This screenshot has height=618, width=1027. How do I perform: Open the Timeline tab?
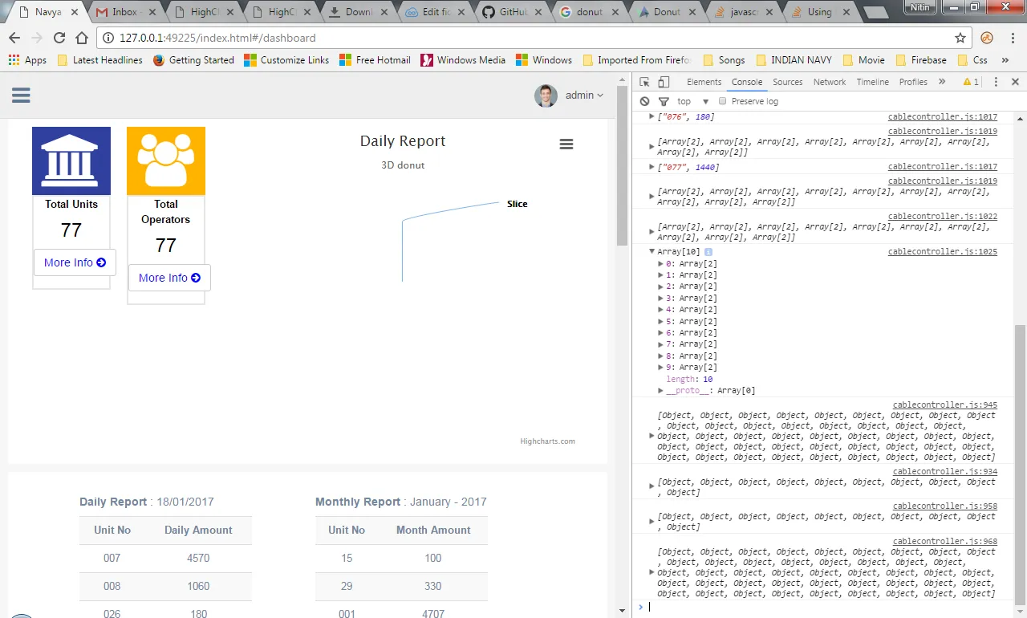(872, 82)
